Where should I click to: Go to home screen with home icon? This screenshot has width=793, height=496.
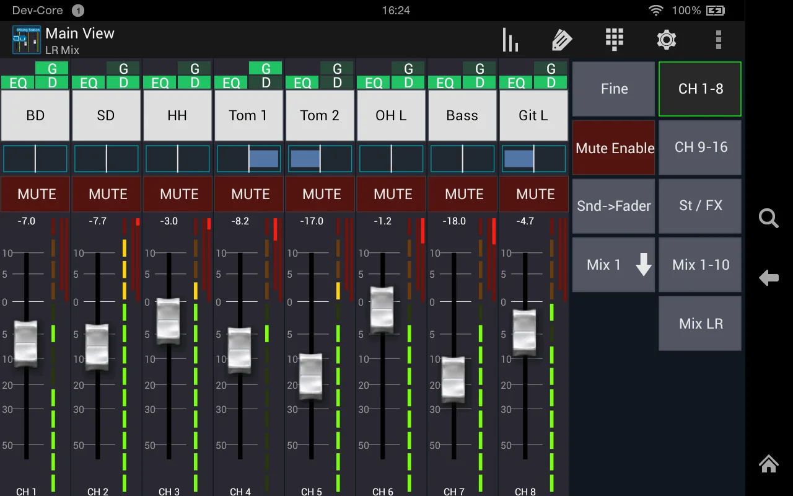[x=768, y=464]
